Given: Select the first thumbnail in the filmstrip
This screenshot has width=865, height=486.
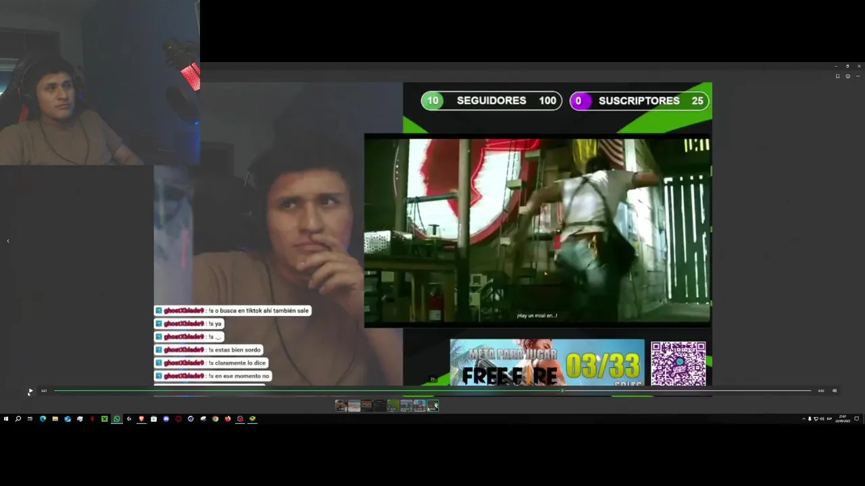Looking at the screenshot, I should [x=341, y=406].
